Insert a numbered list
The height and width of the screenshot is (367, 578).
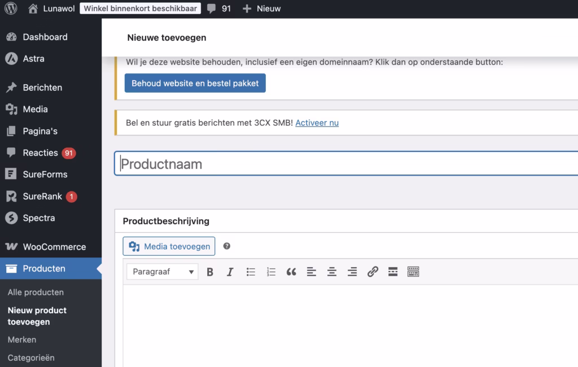[271, 272]
